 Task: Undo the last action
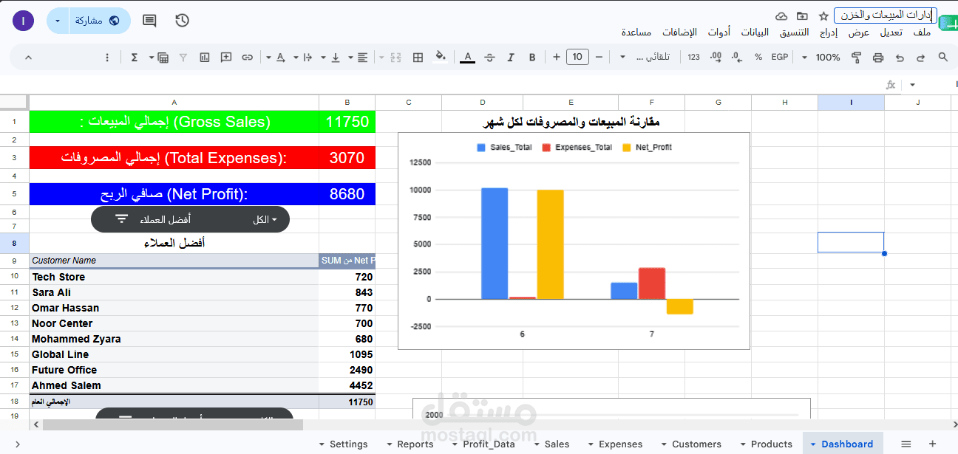pyautogui.click(x=900, y=57)
